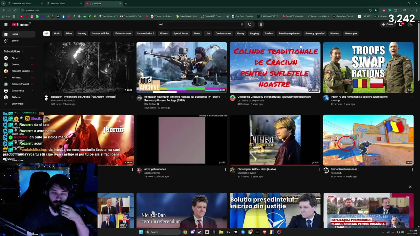Open the Troops Swap Rations thumbnail

coord(368,68)
